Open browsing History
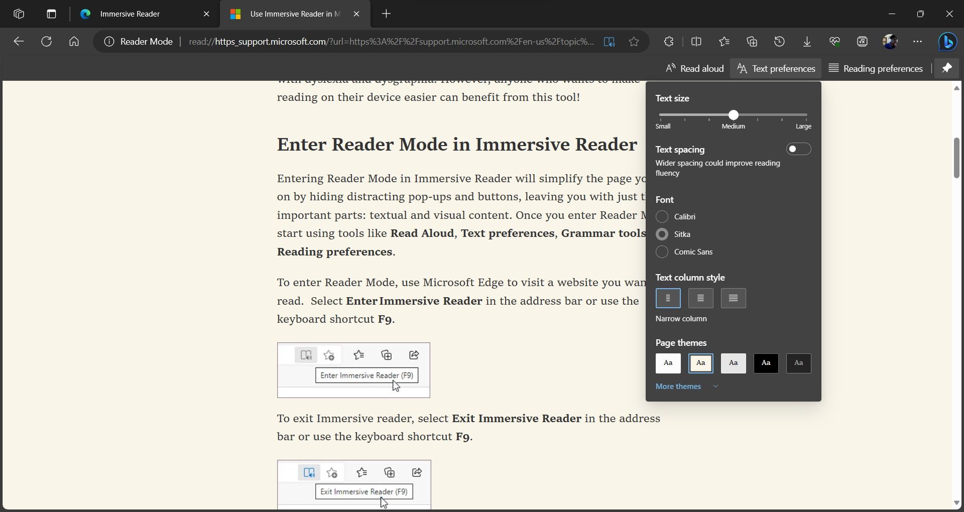This screenshot has height=512, width=964. 779,42
